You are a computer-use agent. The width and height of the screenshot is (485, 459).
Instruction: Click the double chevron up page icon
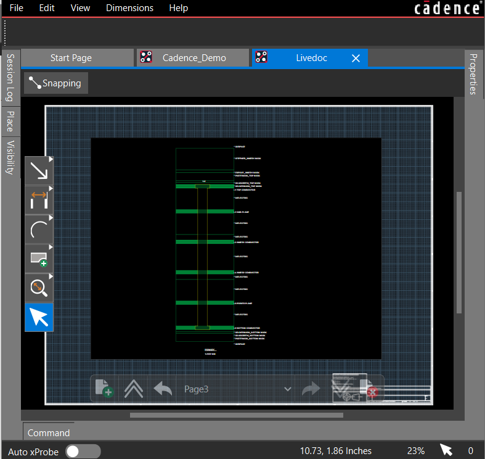coord(134,389)
